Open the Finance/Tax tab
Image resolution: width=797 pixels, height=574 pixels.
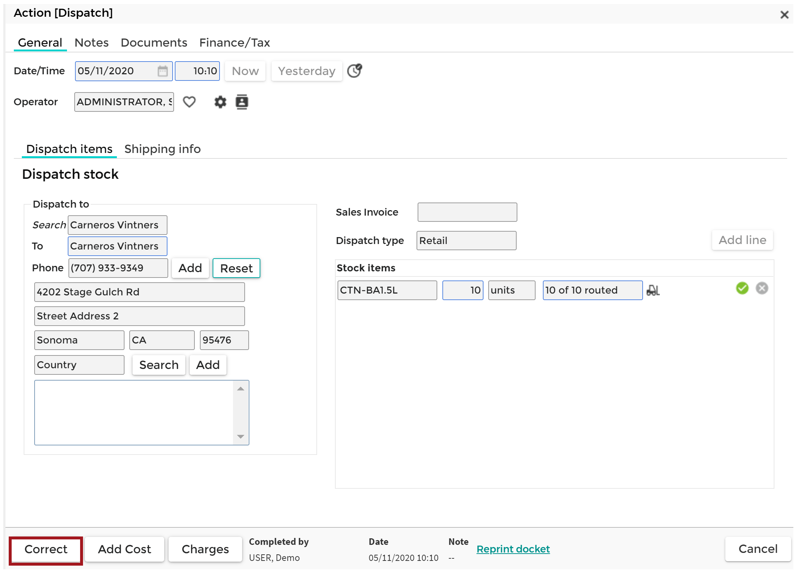pos(234,43)
